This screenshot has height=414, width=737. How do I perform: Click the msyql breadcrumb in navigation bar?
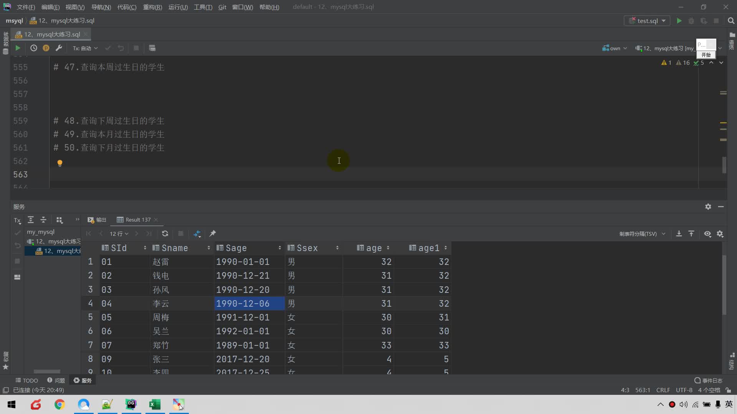pyautogui.click(x=14, y=21)
